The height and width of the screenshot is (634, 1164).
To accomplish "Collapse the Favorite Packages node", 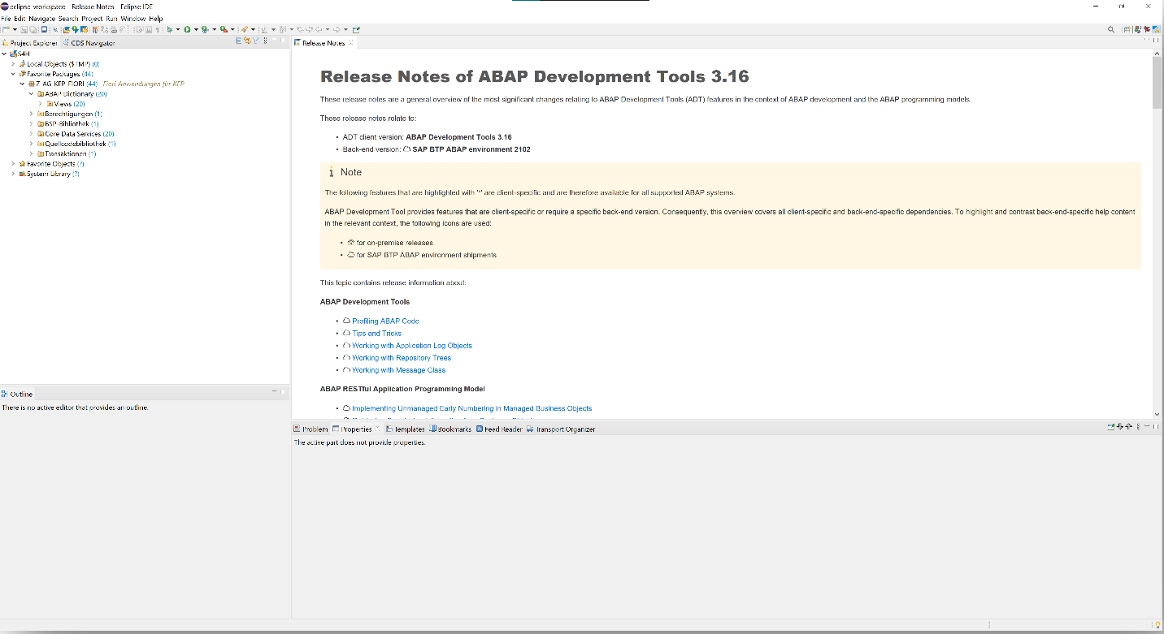I will [11, 73].
